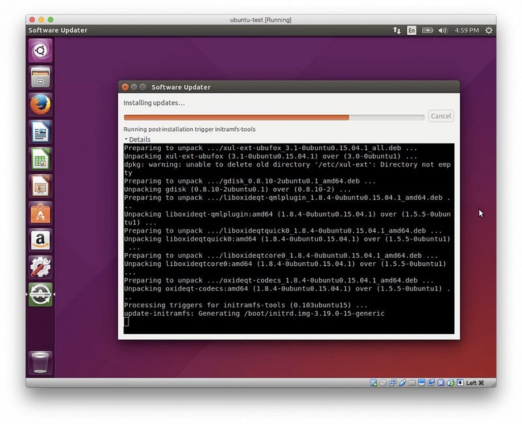Click VirtualBox network adapters icon
Screen dimensions: 522x424
pyautogui.click(x=393, y=383)
